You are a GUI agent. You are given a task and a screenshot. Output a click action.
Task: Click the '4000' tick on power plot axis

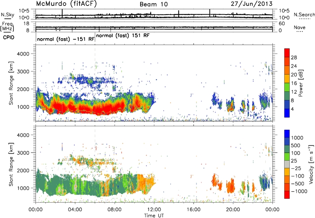point(23,54)
